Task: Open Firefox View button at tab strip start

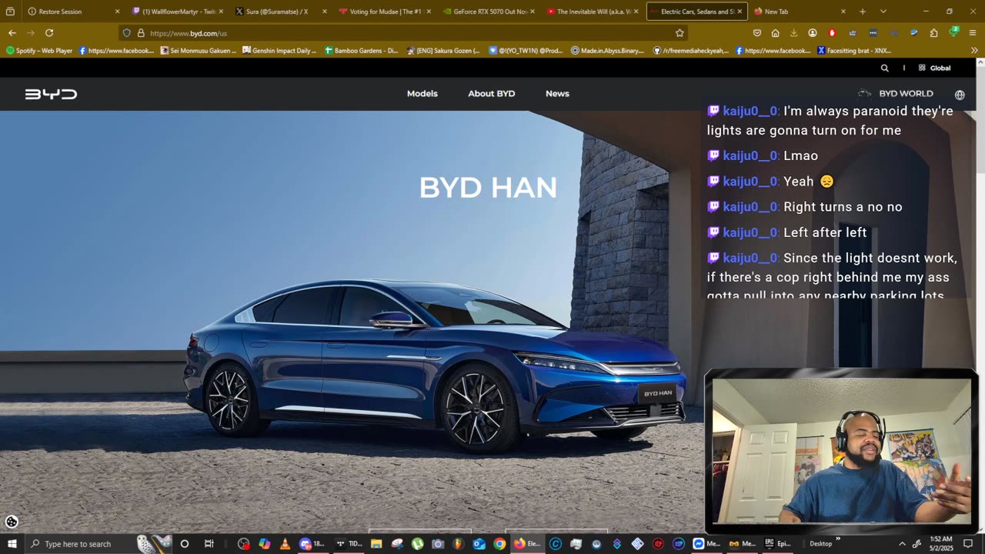Action: coord(10,12)
